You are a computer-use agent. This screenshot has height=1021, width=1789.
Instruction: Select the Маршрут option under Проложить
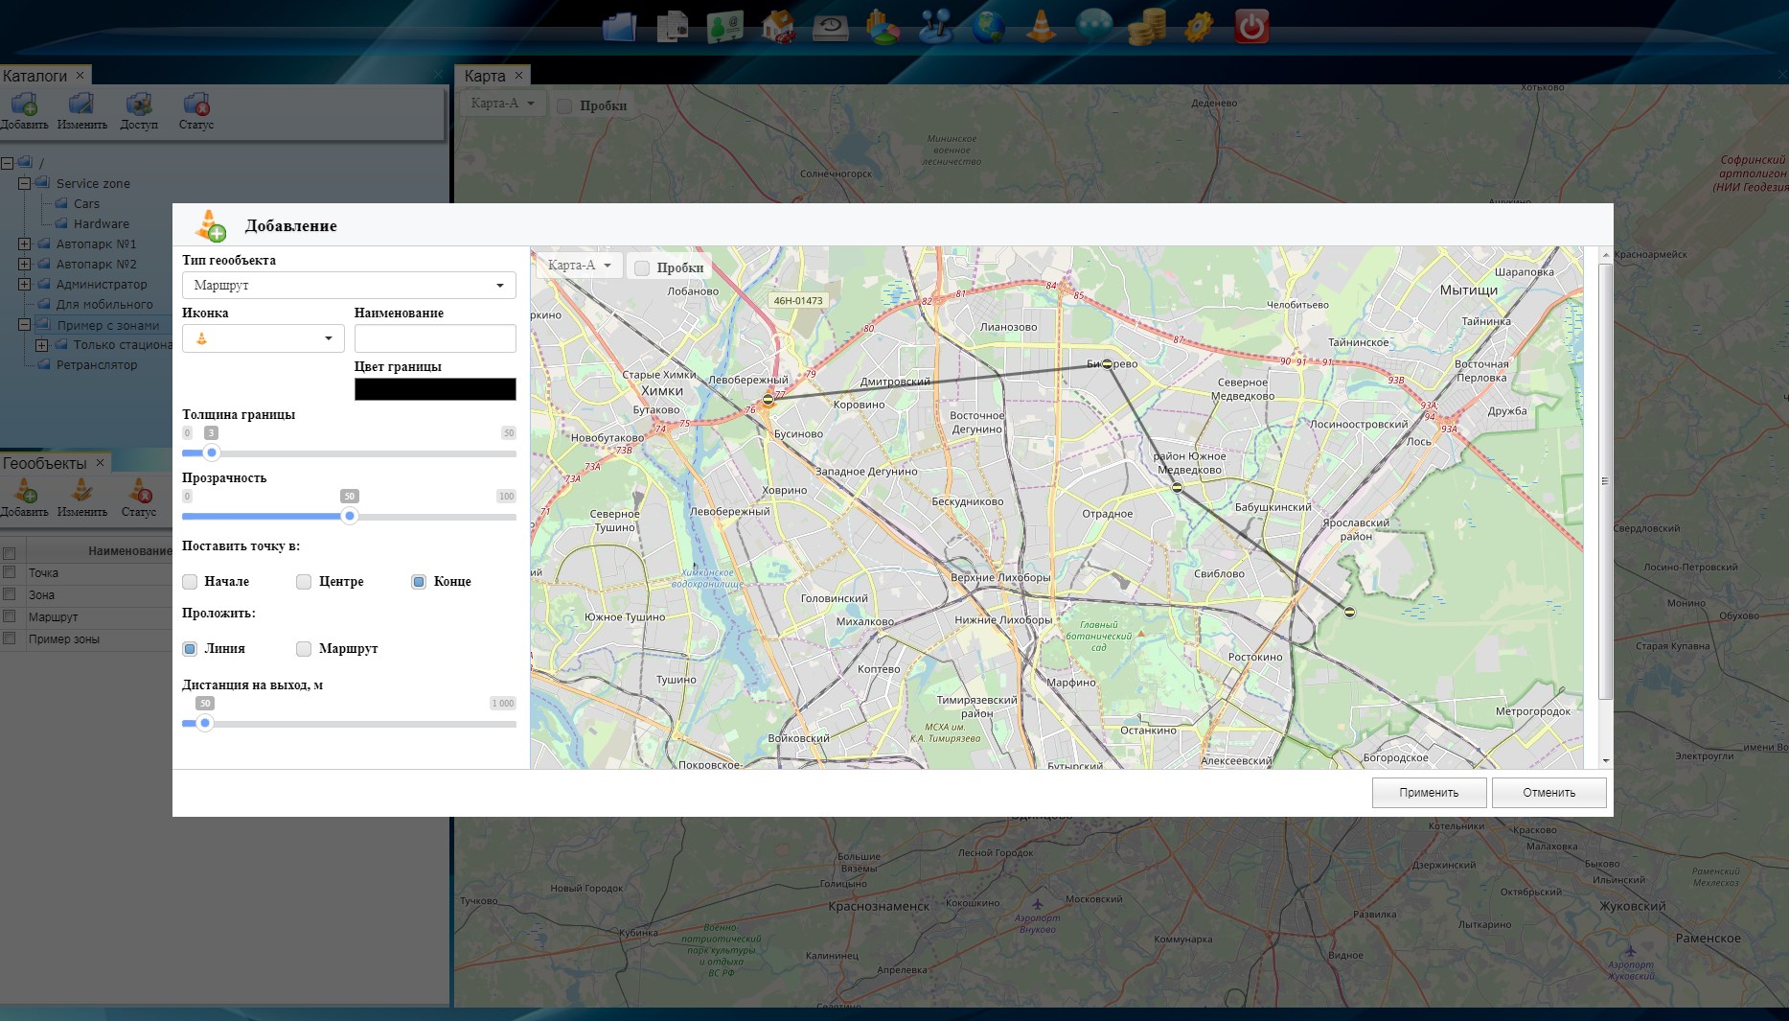304,649
